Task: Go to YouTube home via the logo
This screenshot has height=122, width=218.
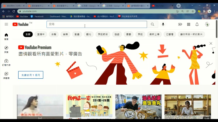Action: [21, 24]
